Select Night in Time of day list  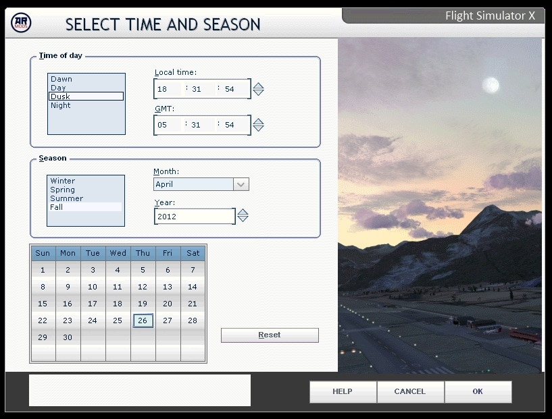61,105
